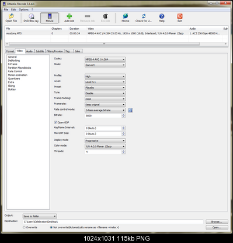Switch to the Jobs tab

pos(78,51)
